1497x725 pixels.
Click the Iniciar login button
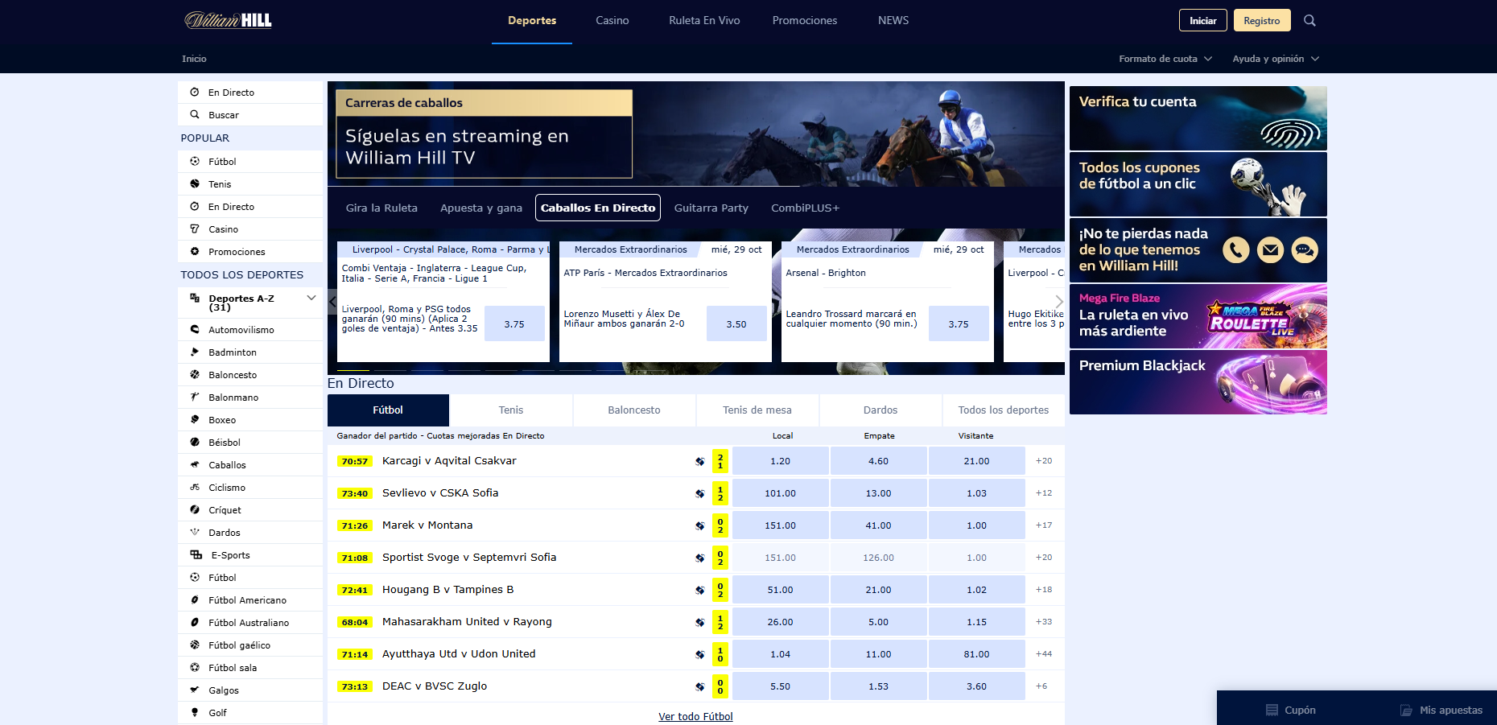pos(1203,21)
